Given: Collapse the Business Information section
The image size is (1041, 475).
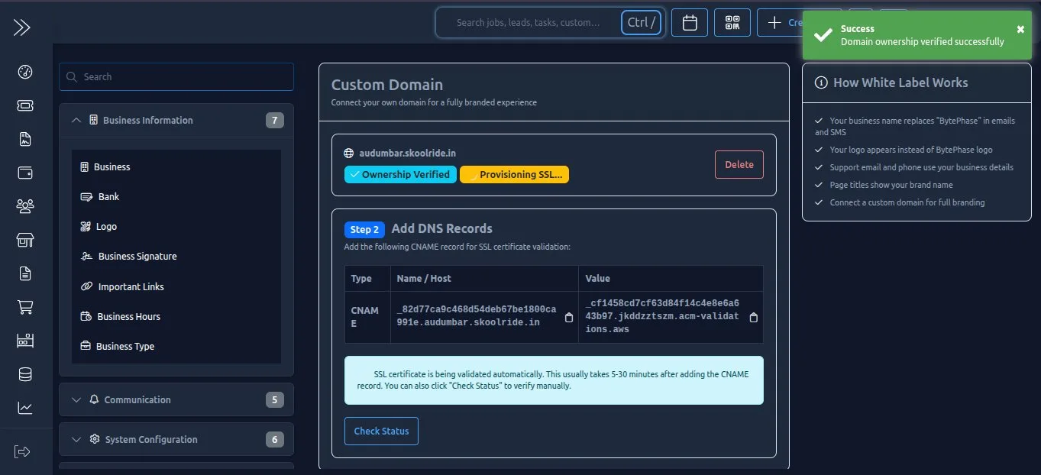Looking at the screenshot, I should 176,120.
